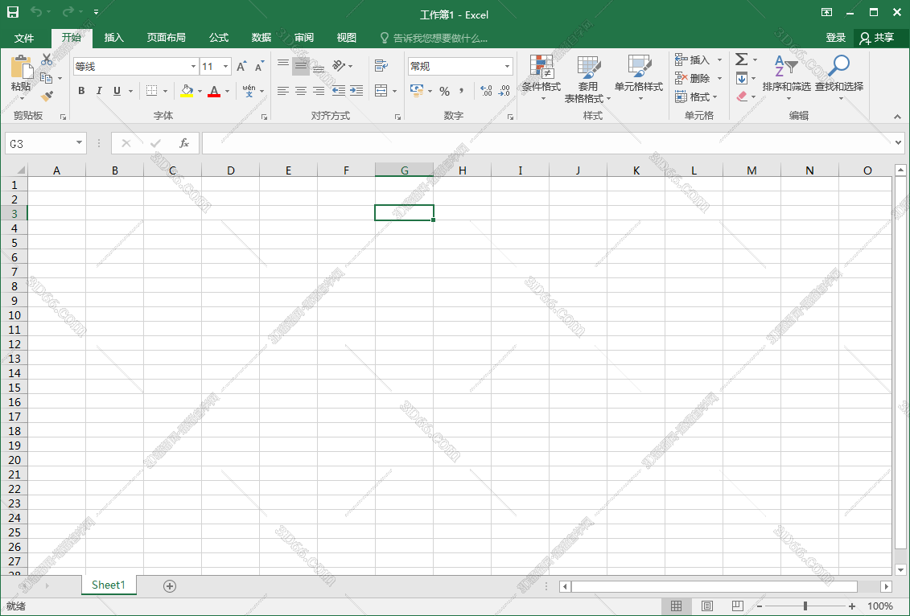
Task: Expand the formula bar chevron
Action: pos(899,143)
